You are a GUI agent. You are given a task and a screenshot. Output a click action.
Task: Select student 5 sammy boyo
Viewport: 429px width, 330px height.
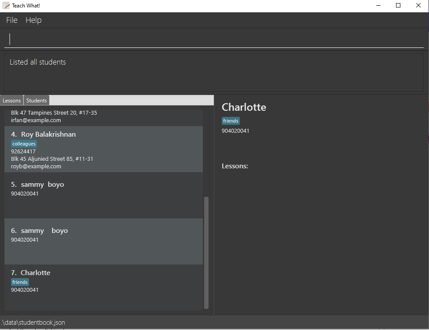[103, 195]
